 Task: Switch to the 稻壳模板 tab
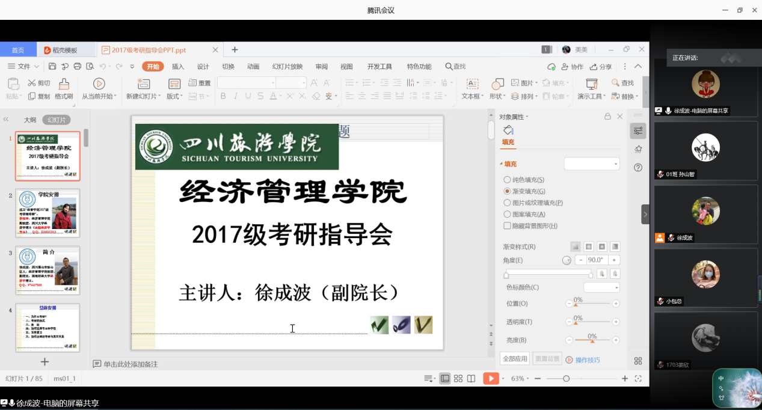click(x=65, y=50)
